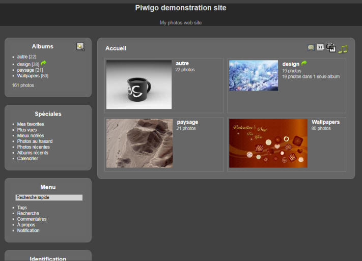Go to Tags in the Menu panel
This screenshot has height=261, width=362.
22,208
